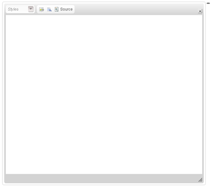
Task: Click the table with arrow toolbar icon
Action: click(x=49, y=9)
